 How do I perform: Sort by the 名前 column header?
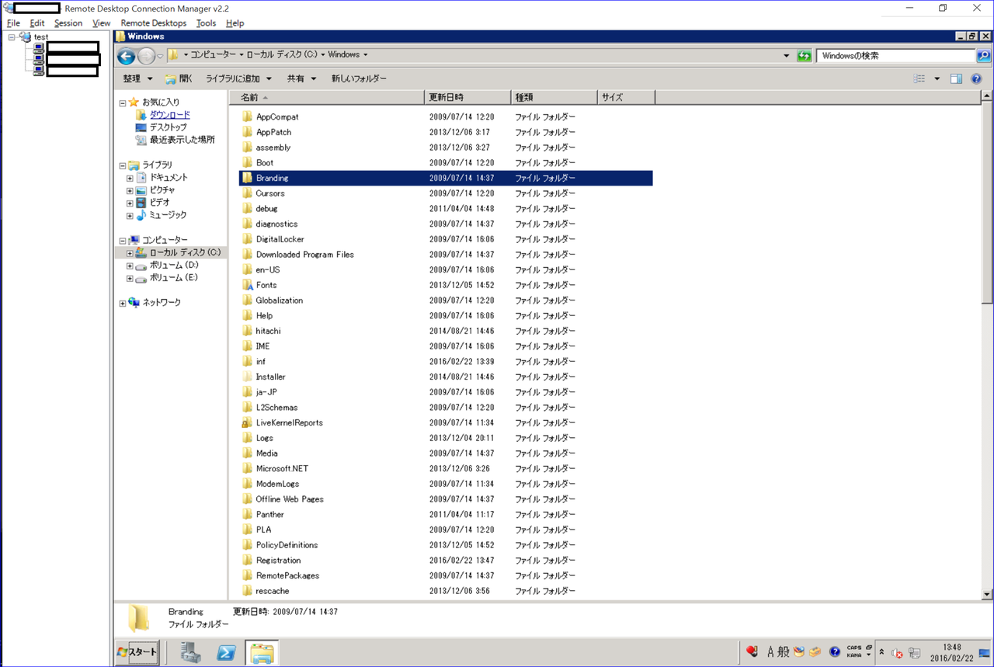[326, 97]
